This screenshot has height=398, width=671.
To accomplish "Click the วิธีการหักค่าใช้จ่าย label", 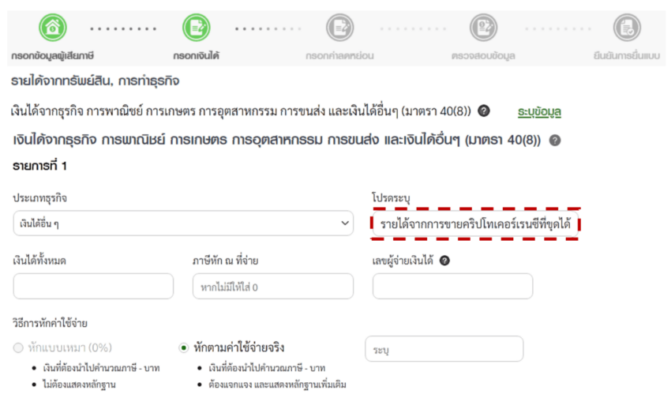I will click(x=50, y=323).
